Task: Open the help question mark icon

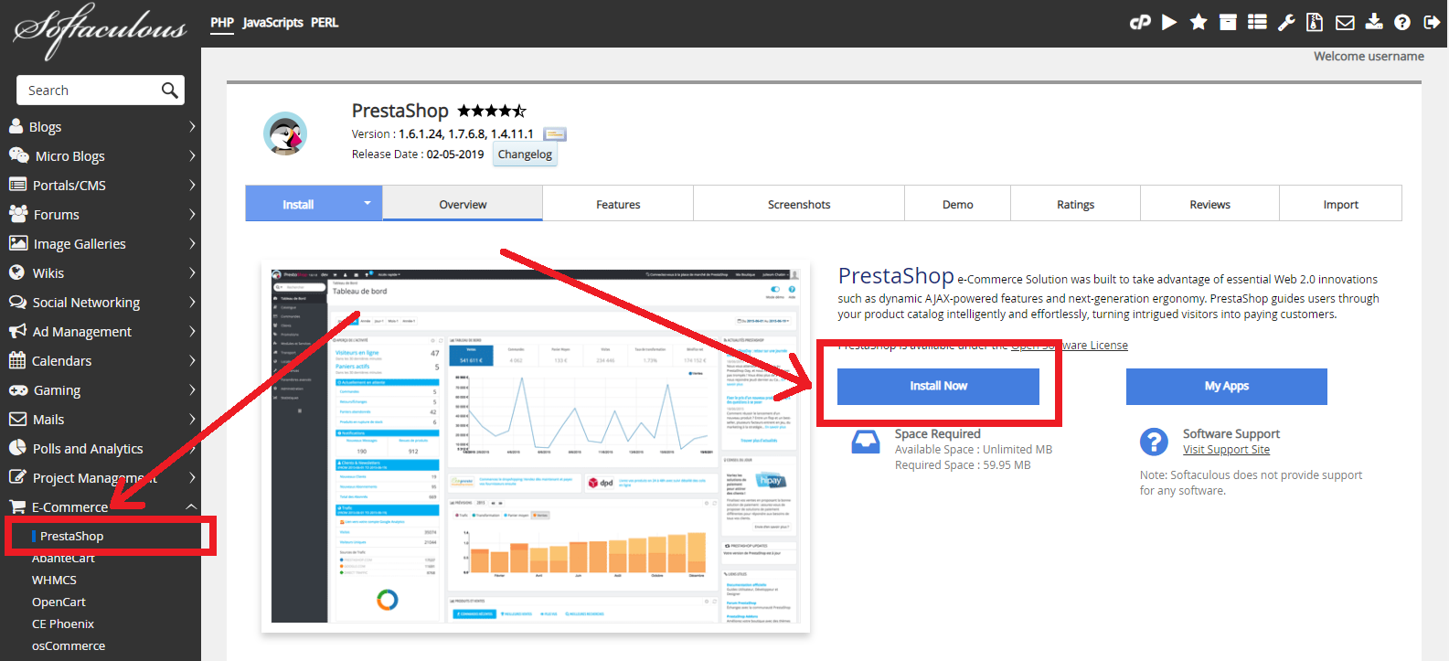Action: coord(1402,23)
